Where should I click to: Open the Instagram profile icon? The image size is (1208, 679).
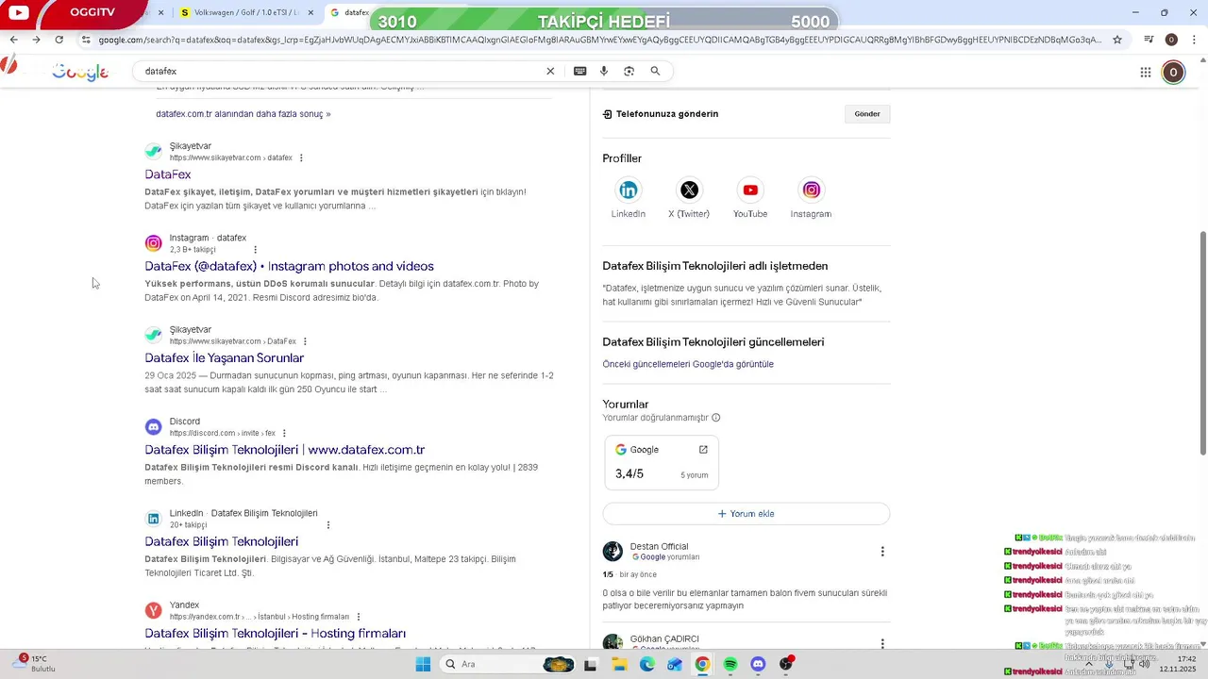pos(811,190)
